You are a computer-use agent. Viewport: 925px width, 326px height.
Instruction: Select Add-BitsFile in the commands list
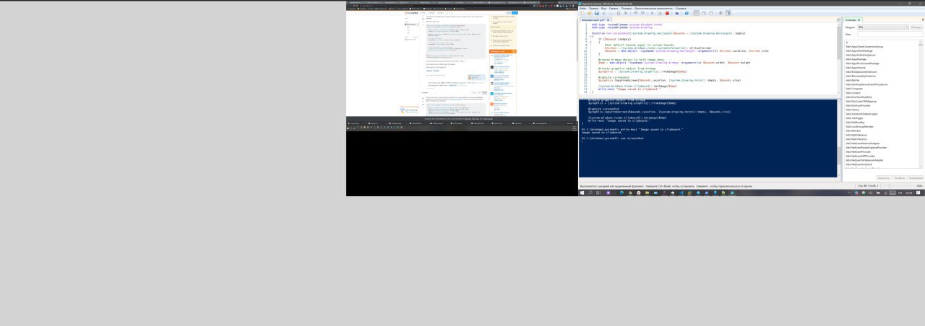point(853,80)
